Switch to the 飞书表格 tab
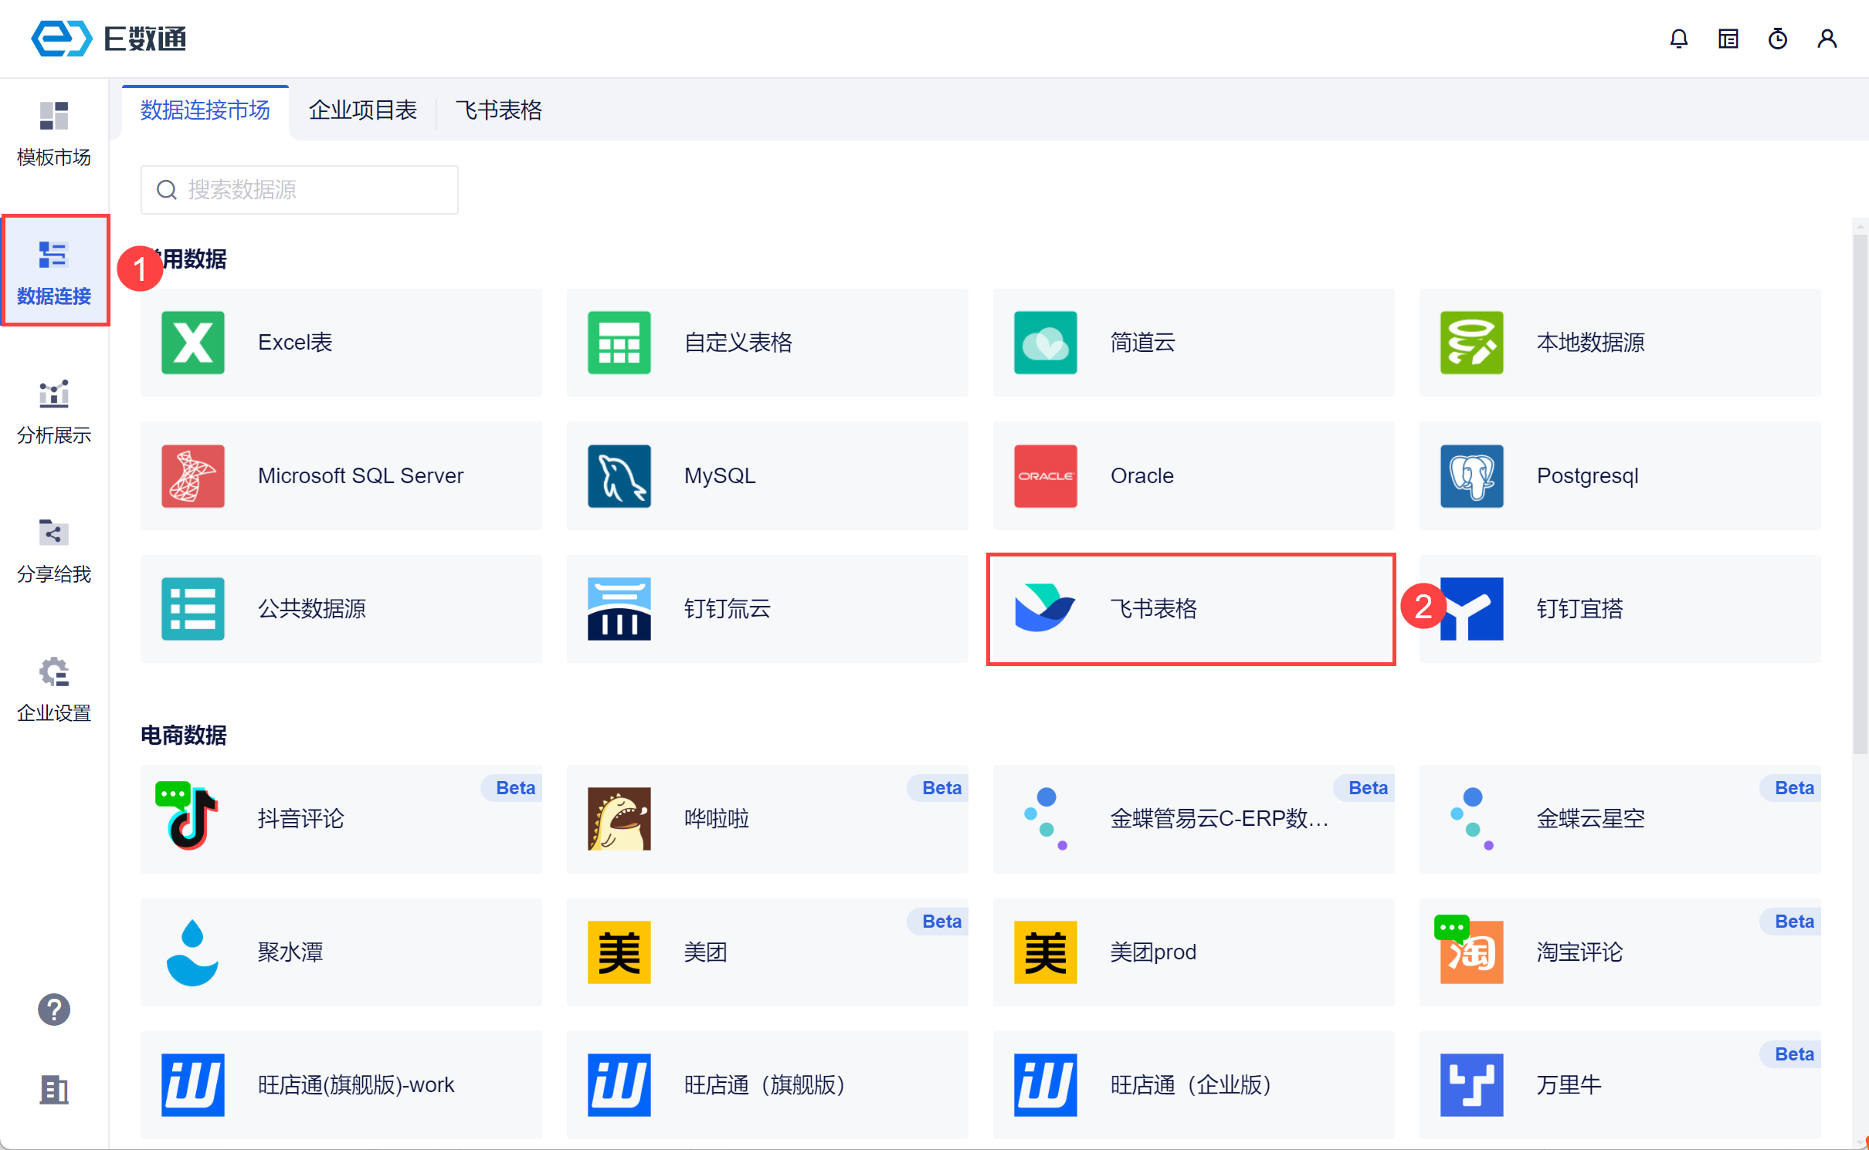 tap(498, 110)
